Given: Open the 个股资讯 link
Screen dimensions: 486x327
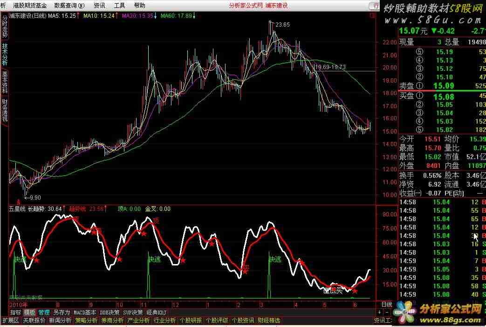Looking at the screenshot, I should (243, 320).
